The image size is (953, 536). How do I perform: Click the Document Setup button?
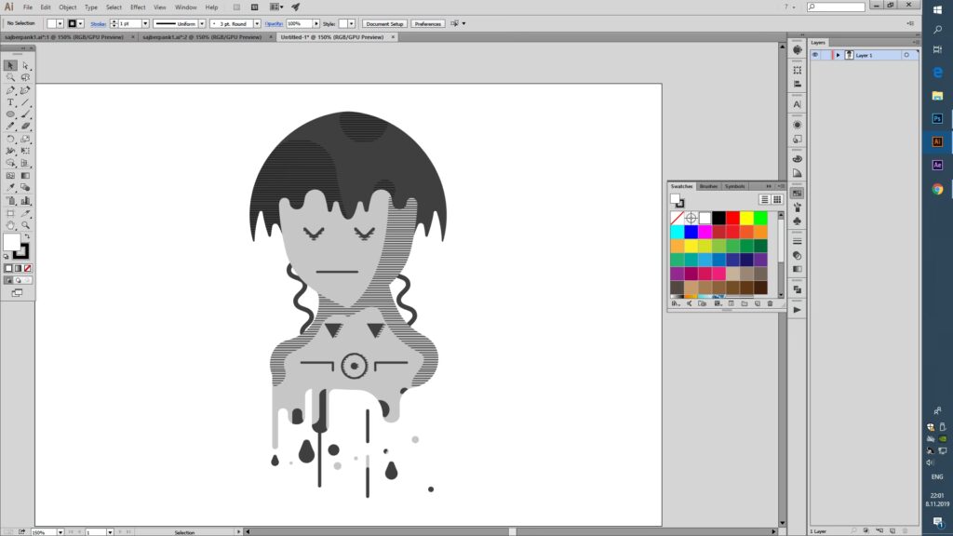pyautogui.click(x=384, y=23)
